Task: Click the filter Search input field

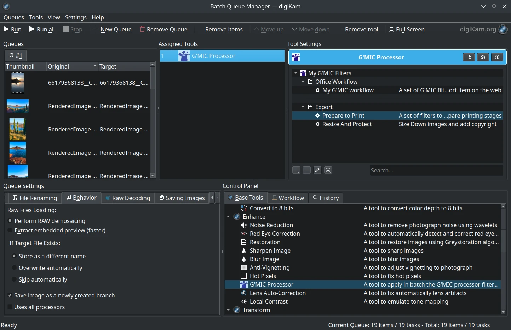Action: 436,170
